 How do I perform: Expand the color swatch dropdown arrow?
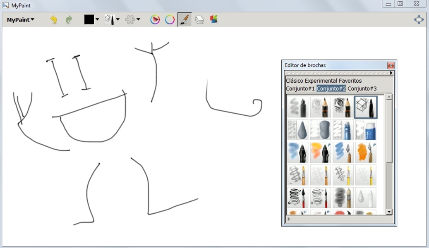pyautogui.click(x=98, y=19)
